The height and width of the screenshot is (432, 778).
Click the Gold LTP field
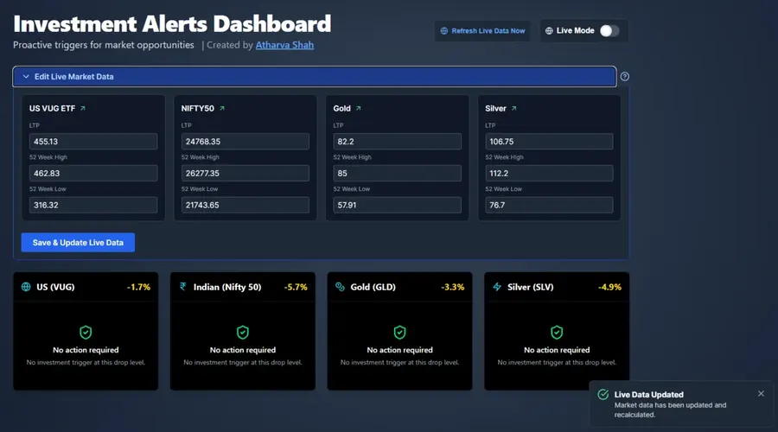point(397,142)
